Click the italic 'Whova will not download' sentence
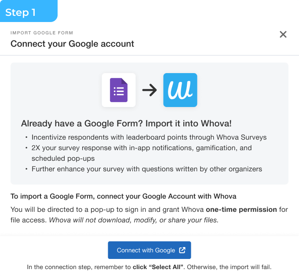The height and width of the screenshot is (277, 299). [133, 220]
